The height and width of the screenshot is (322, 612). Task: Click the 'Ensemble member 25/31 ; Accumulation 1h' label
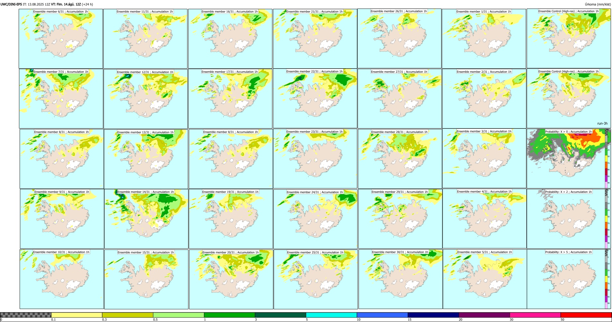coord(315,252)
